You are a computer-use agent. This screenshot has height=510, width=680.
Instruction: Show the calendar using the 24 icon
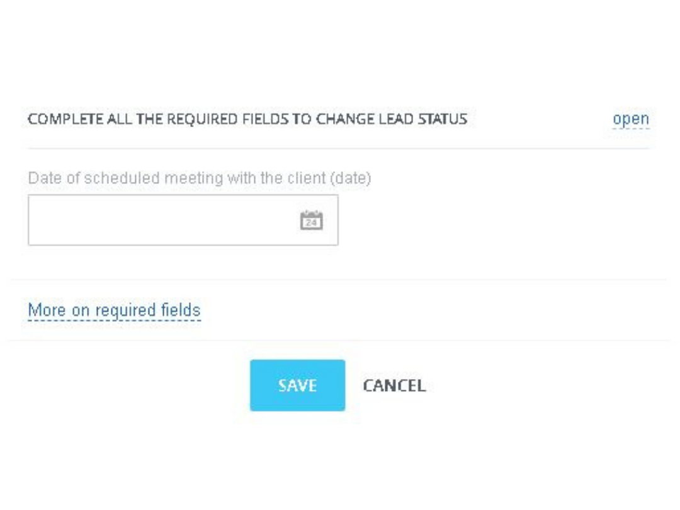312,220
